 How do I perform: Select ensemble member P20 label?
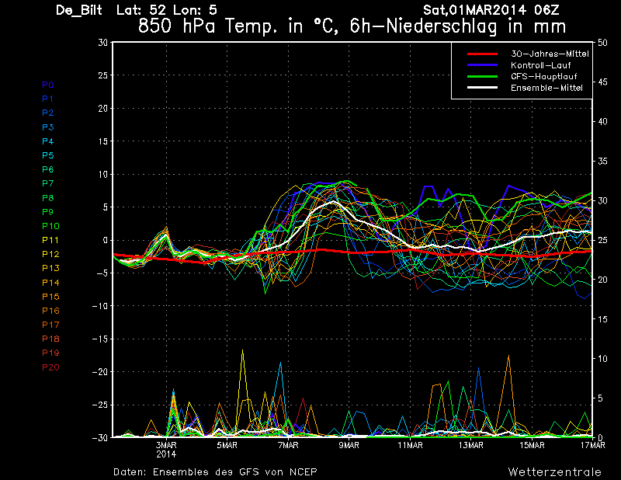pos(50,367)
